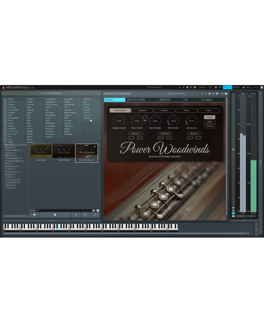Click the MeldaProduction logo icon
264x323 pixels.
(3, 87)
